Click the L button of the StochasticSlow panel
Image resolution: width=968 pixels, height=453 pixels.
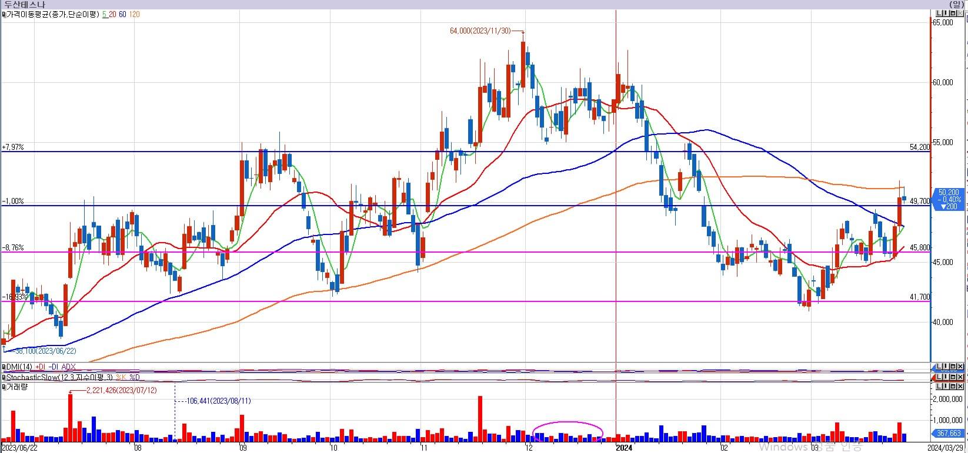click(x=938, y=377)
